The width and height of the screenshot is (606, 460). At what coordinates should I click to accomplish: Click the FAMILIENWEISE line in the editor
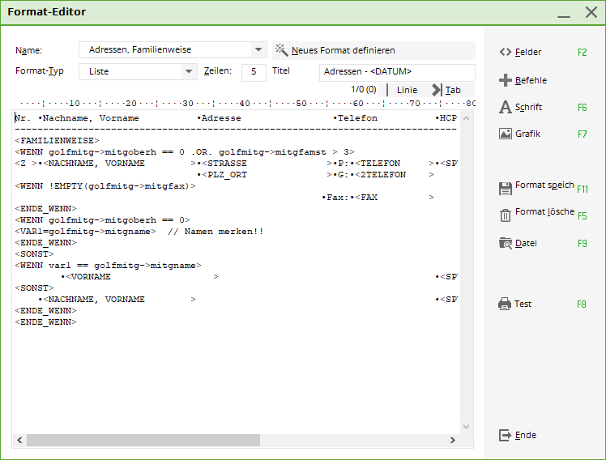pos(57,141)
